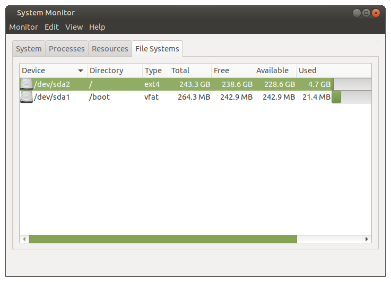
Task: Click the 238.6 GB free value
Action: (237, 84)
